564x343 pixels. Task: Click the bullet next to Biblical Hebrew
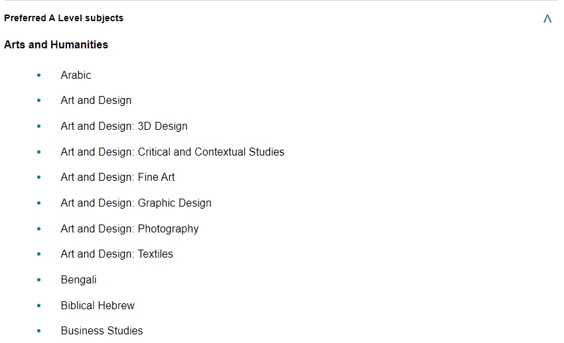[x=39, y=306]
